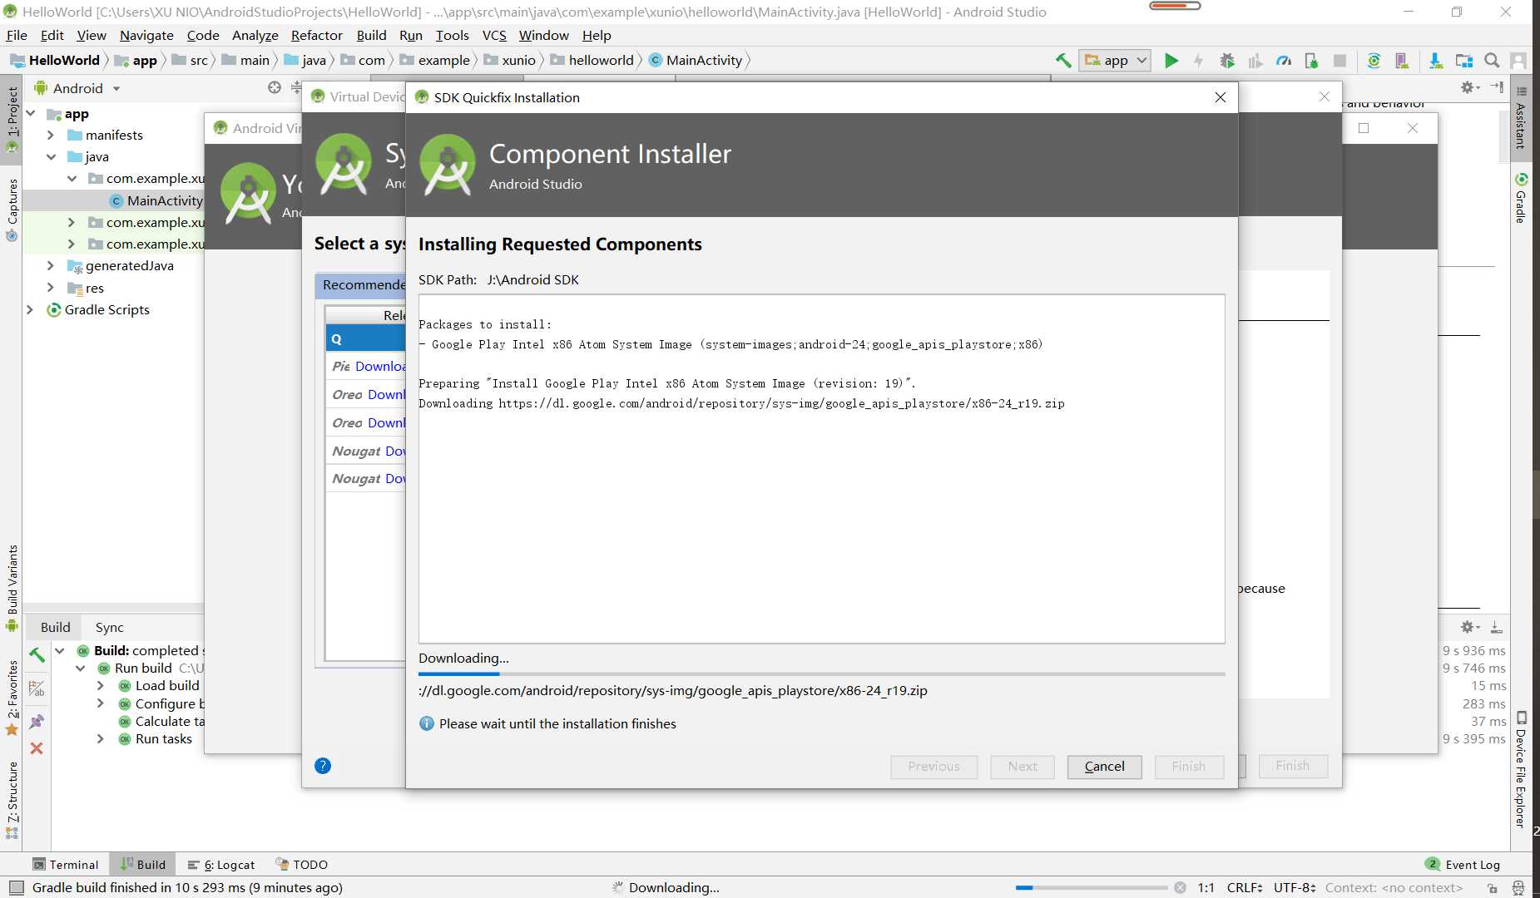Open build output gear settings icon
The height and width of the screenshot is (898, 1540).
point(1469,627)
